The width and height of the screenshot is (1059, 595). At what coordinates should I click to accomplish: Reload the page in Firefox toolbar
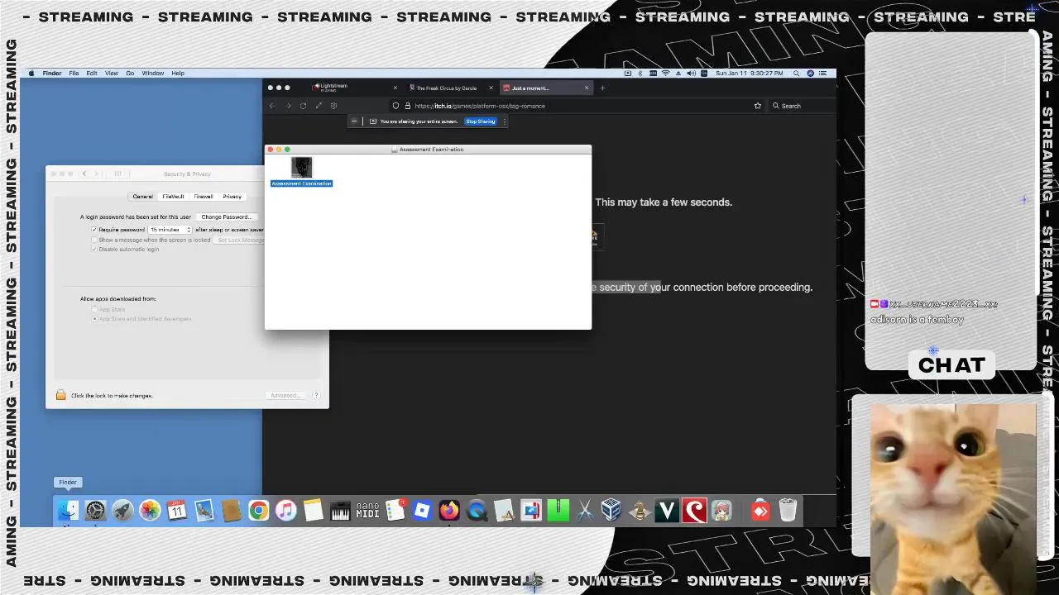pos(303,106)
